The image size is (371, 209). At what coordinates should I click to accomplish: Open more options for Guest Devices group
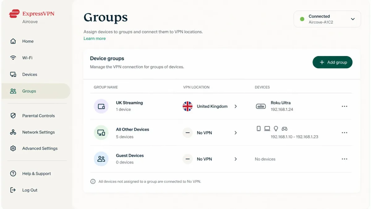pyautogui.click(x=344, y=159)
